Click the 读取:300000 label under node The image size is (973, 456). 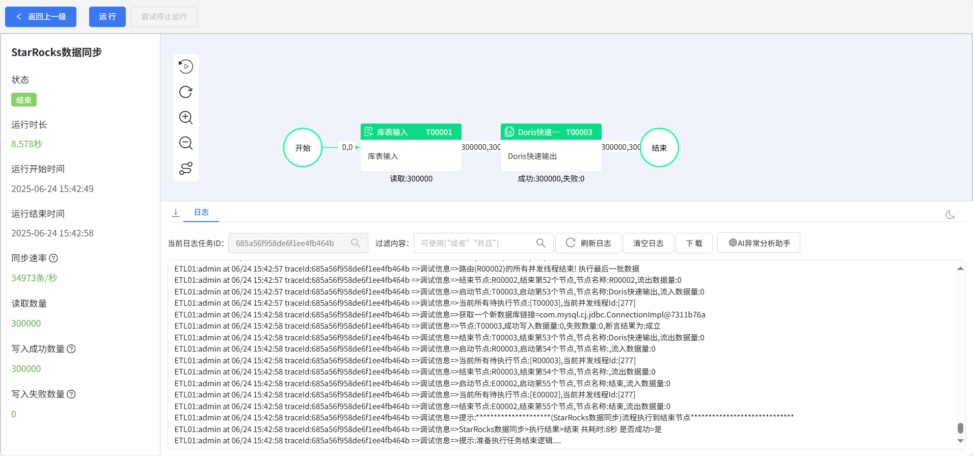[x=411, y=179]
